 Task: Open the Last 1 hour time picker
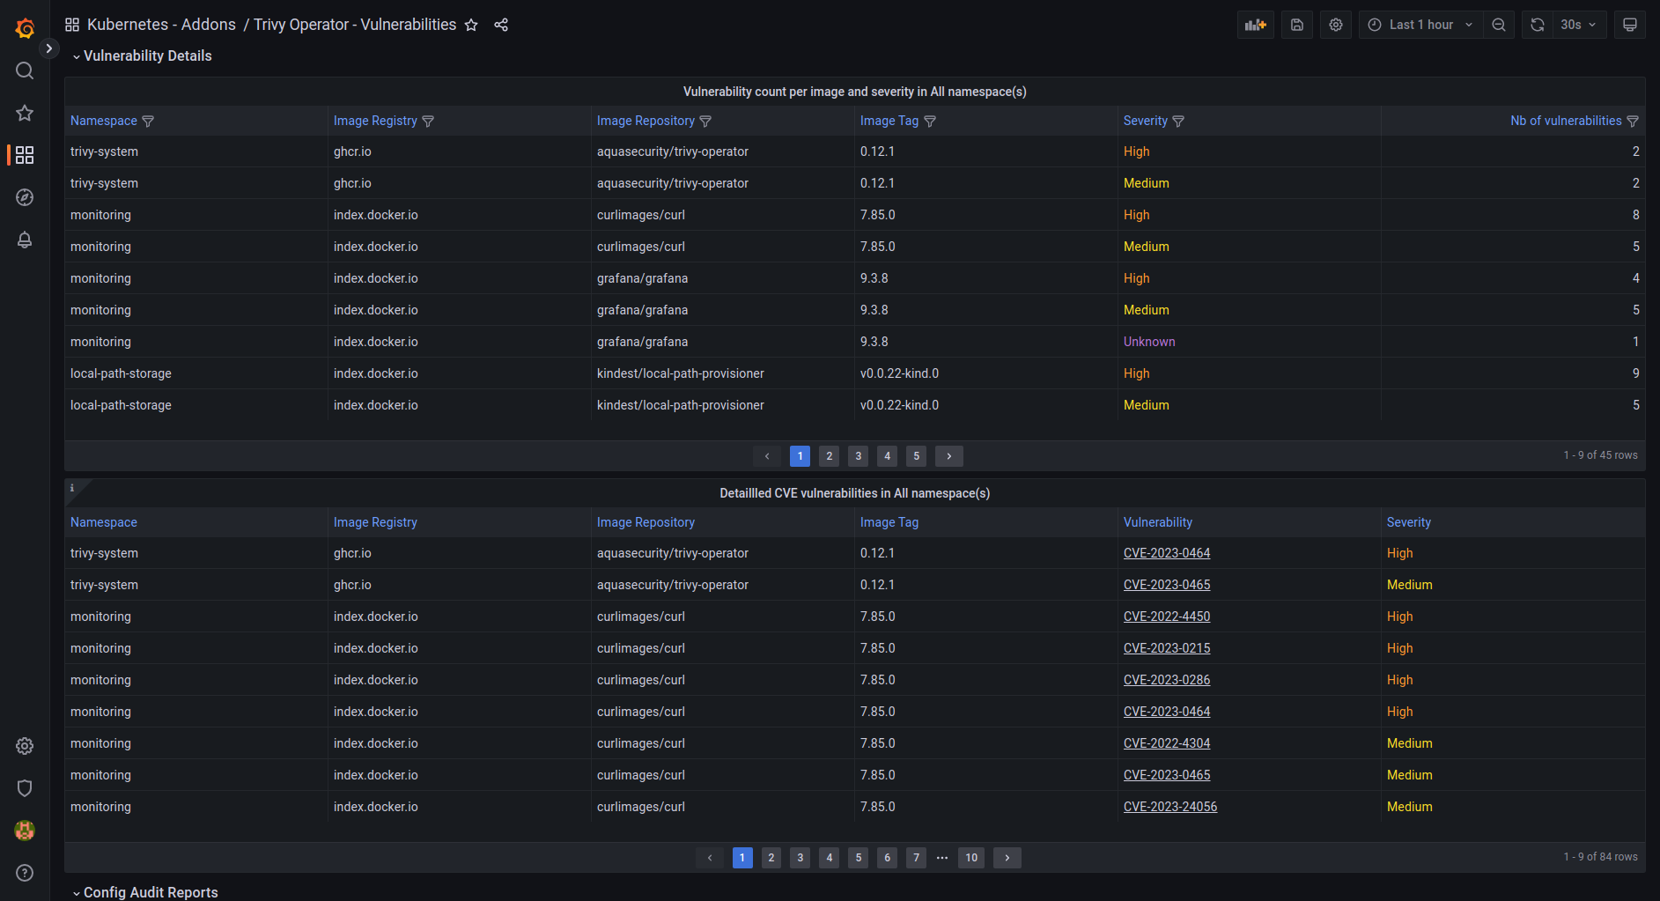pos(1420,25)
